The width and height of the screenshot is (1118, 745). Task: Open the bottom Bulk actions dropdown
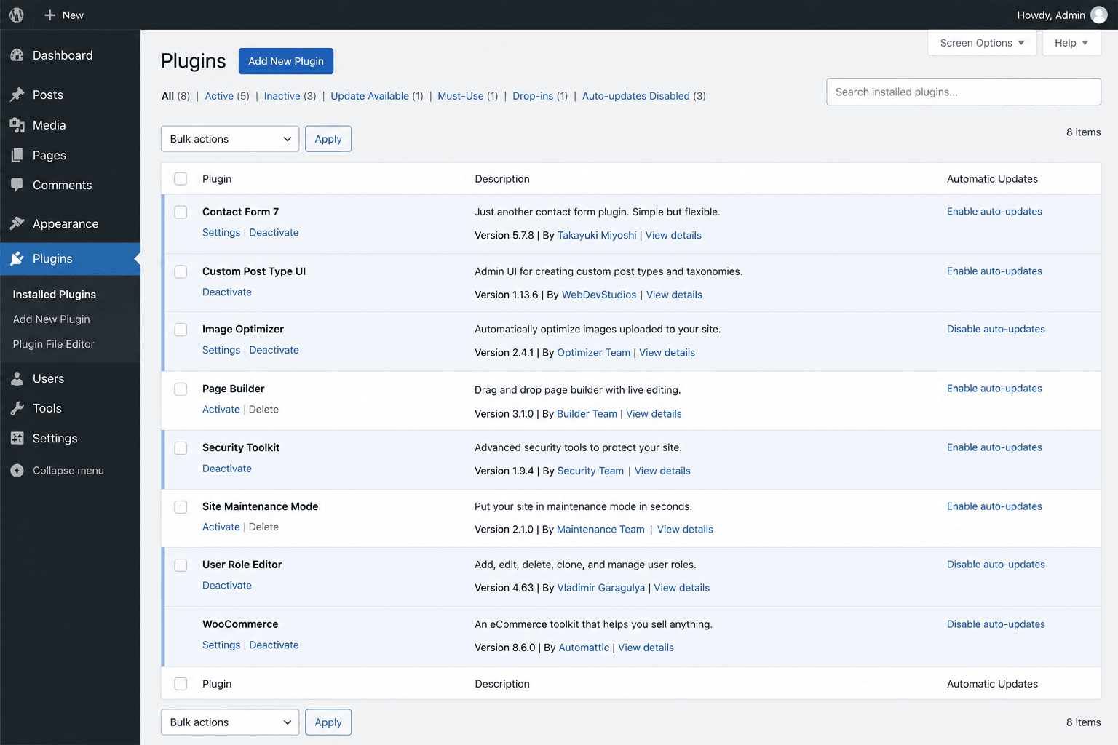point(230,722)
